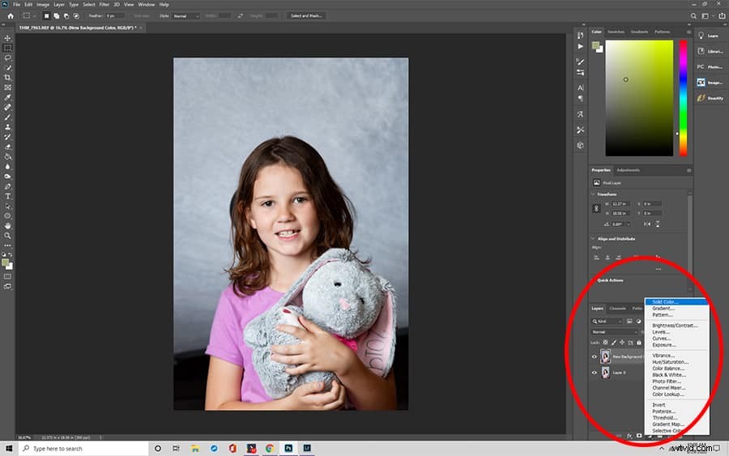The image size is (729, 456).
Task: Toggle adjustment layer filter in Layers panel
Action: click(x=639, y=322)
